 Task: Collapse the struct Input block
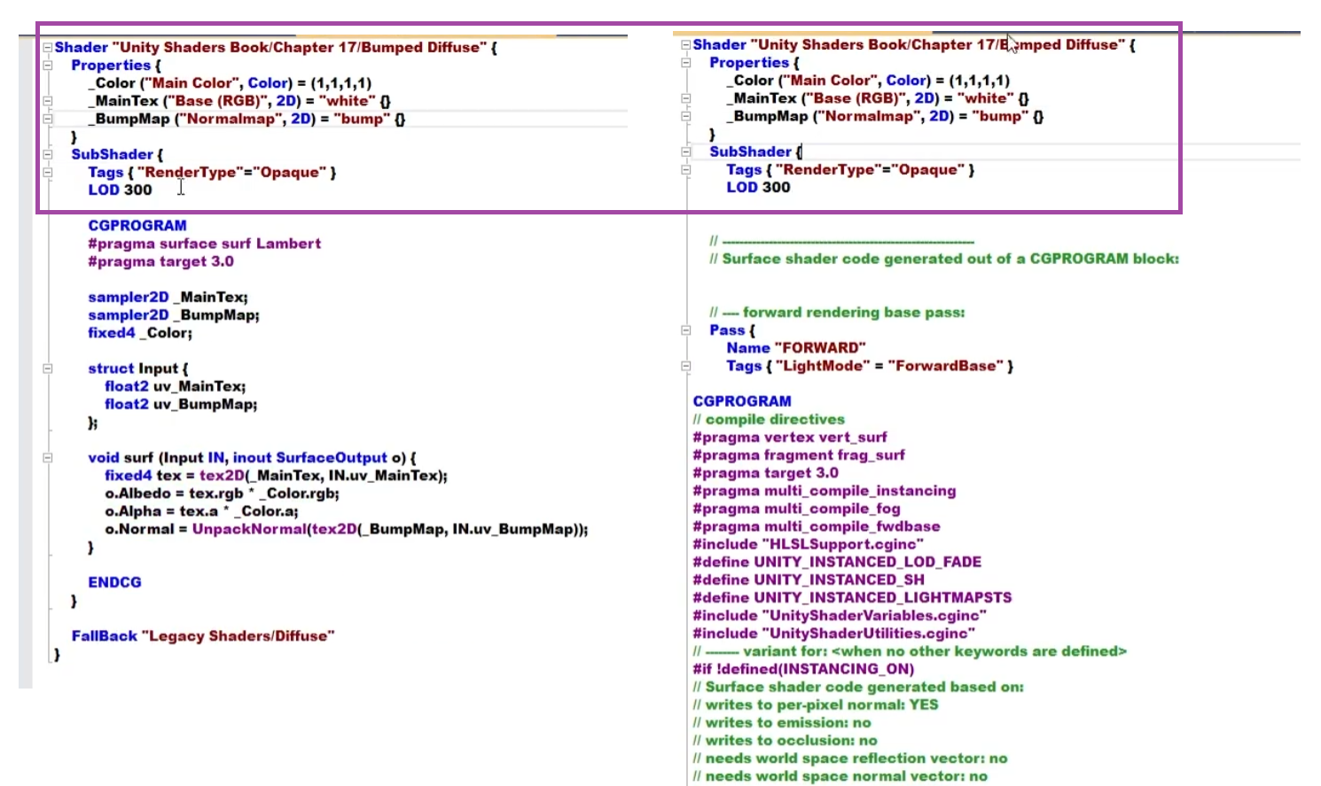48,369
